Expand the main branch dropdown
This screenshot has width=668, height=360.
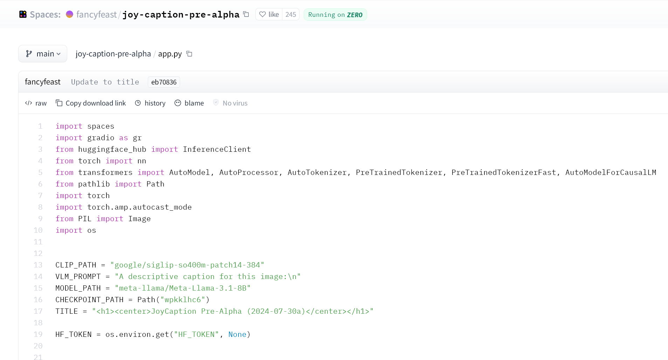43,54
